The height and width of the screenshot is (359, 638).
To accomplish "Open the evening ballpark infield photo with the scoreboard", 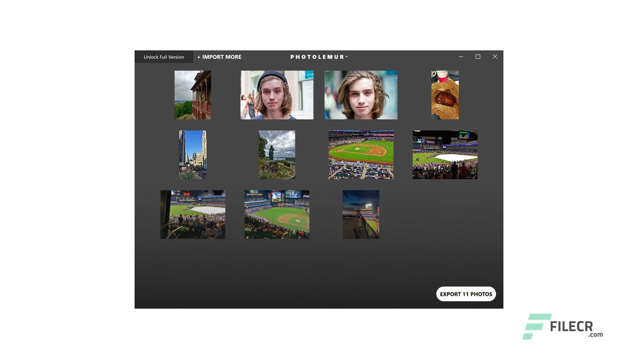I will tap(277, 214).
